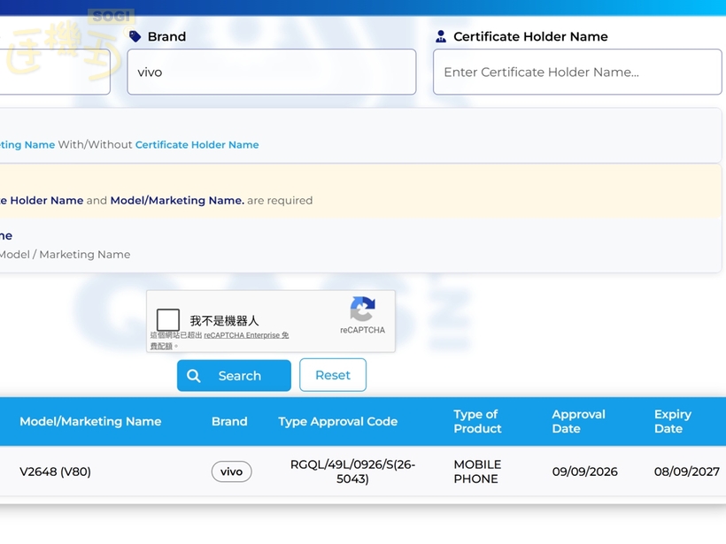Click the Certificate Holder person icon
The height and width of the screenshot is (544, 726).
coord(441,36)
